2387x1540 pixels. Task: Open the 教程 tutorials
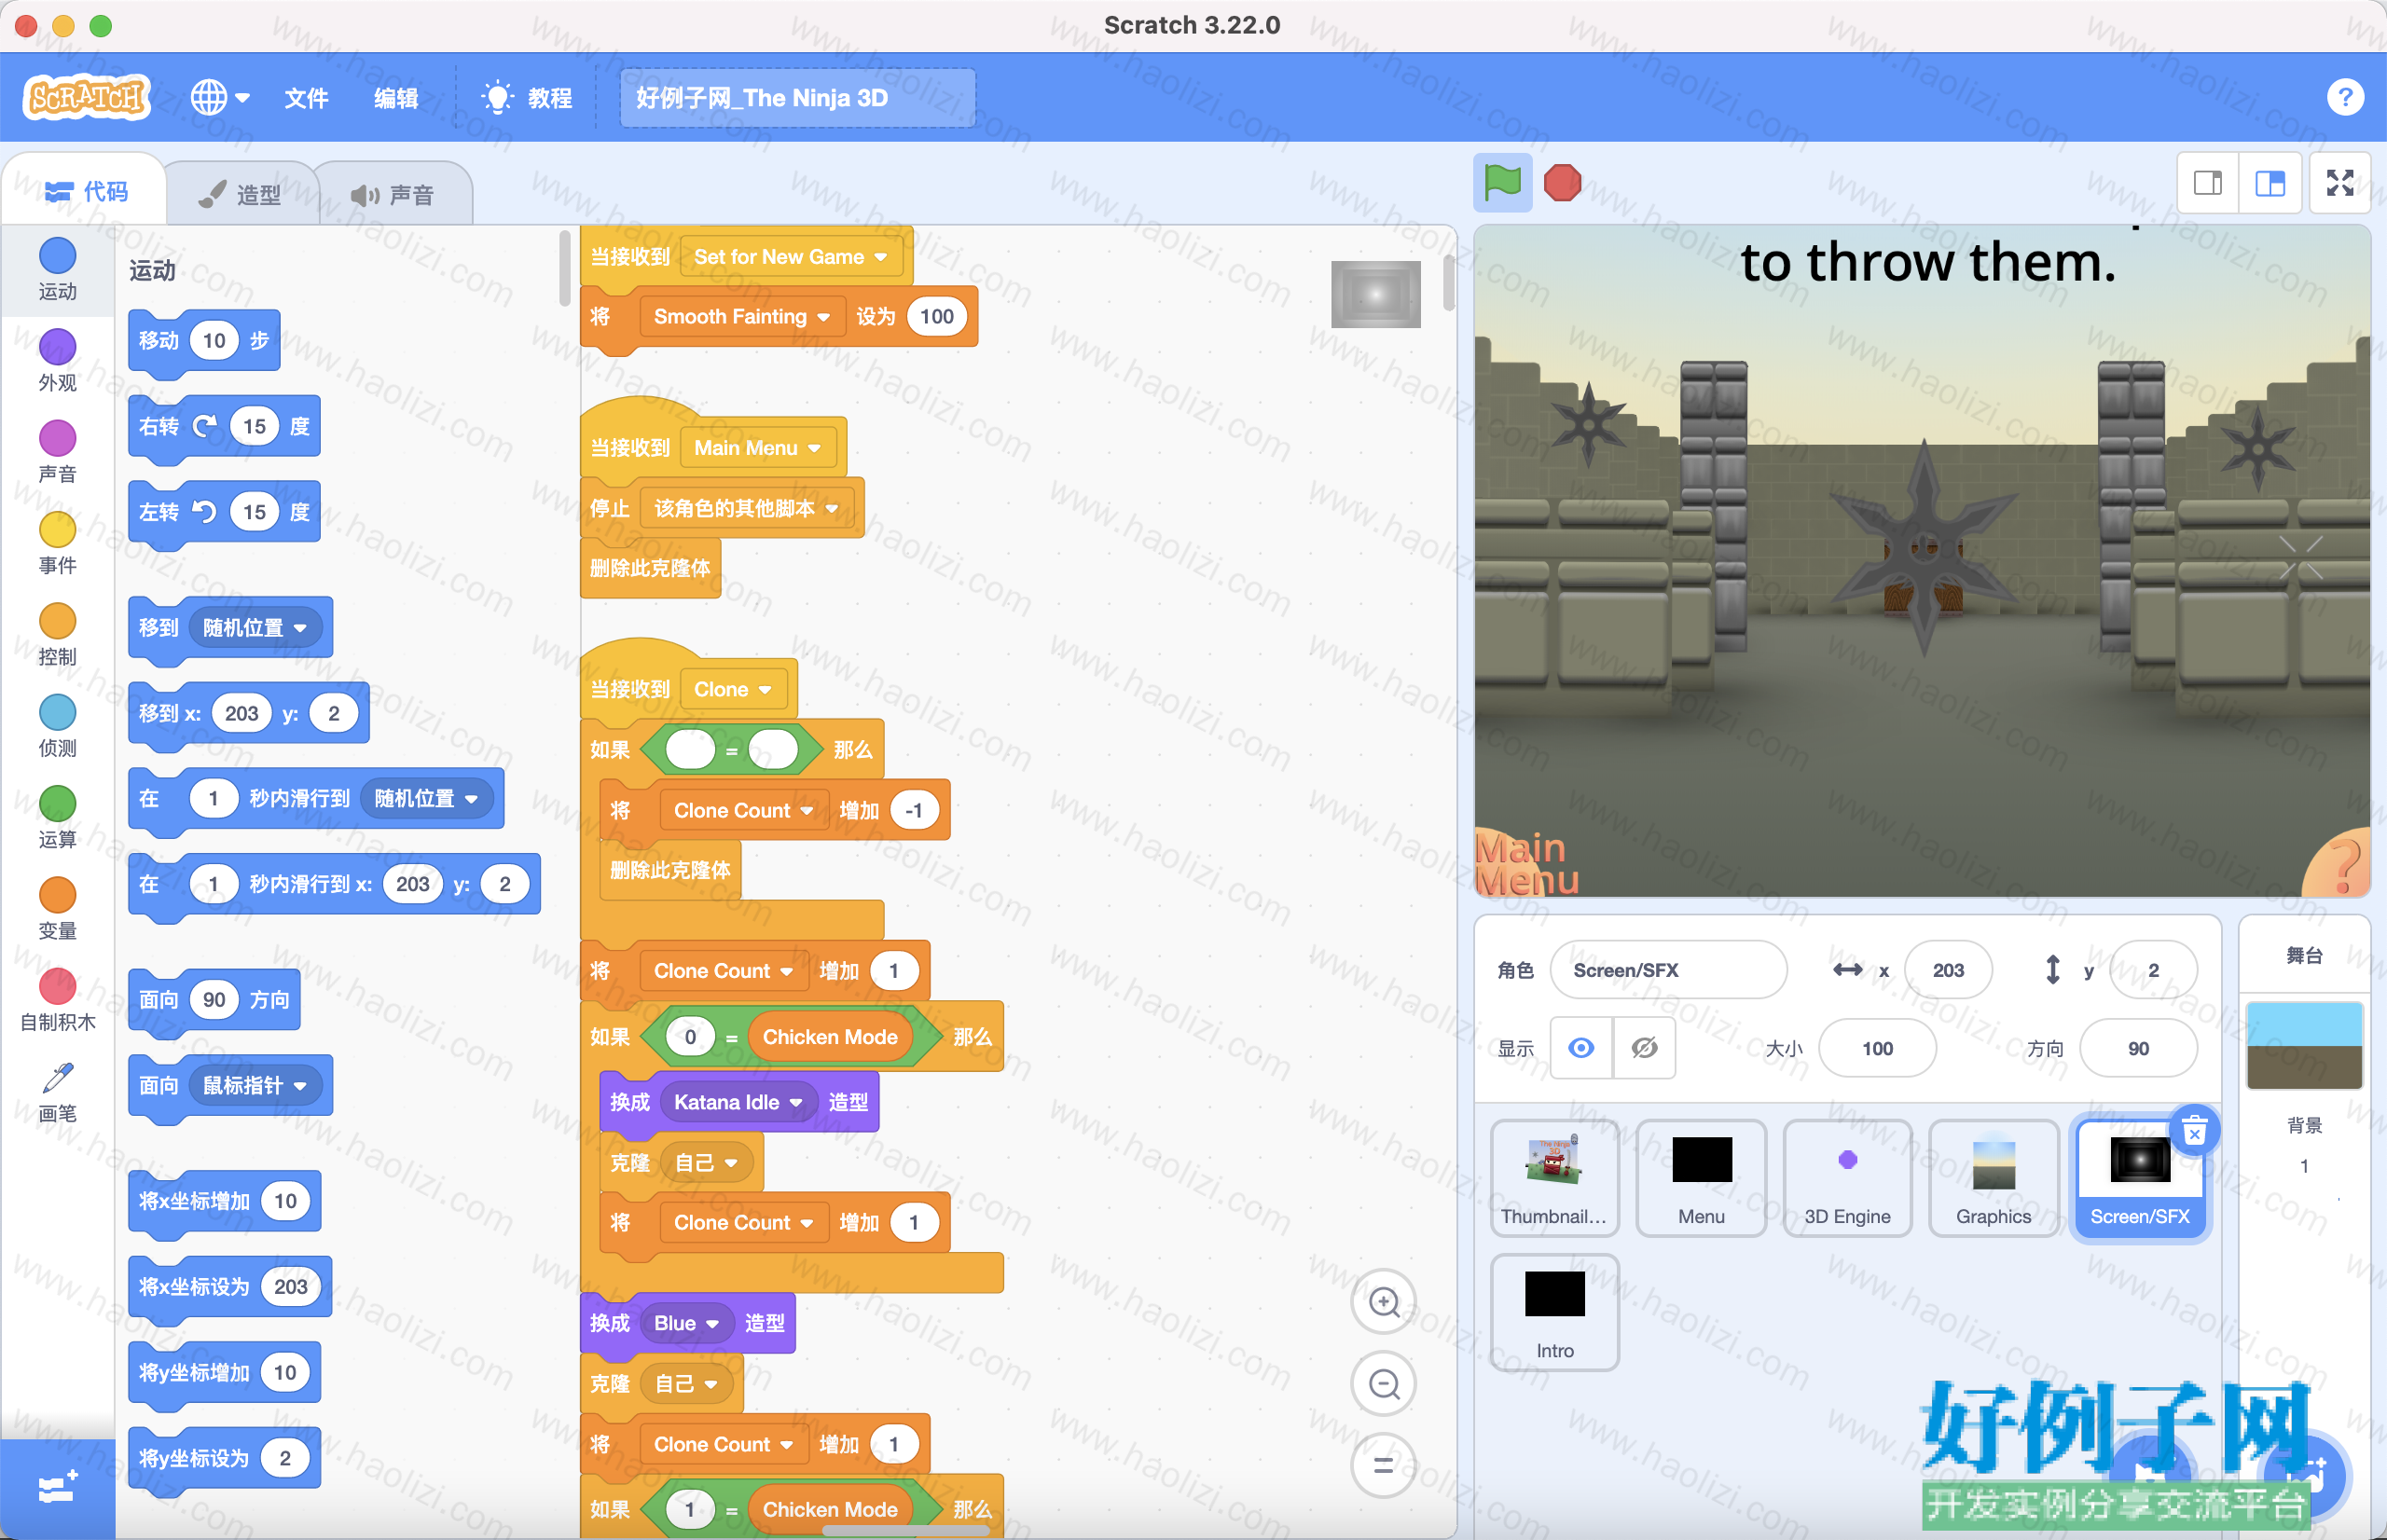527,97
